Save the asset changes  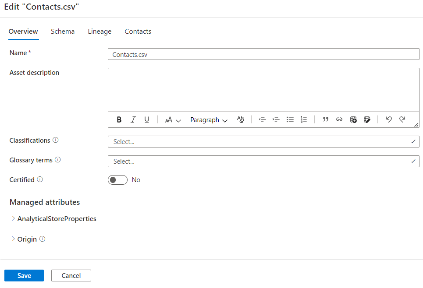click(x=24, y=275)
